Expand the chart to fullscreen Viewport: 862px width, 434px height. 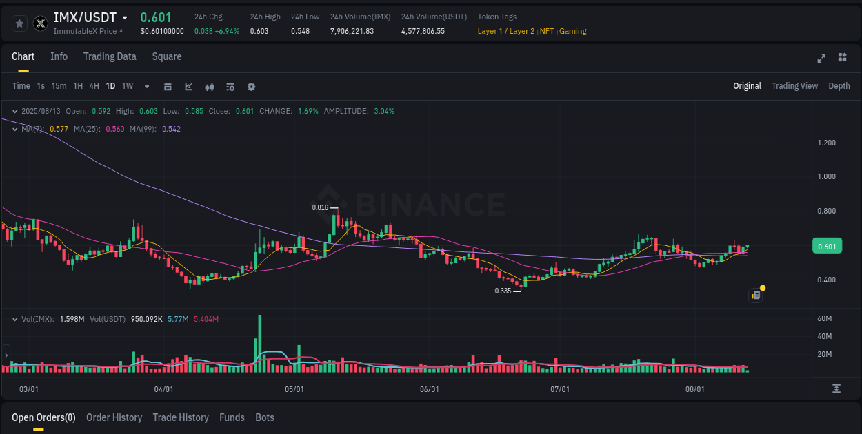point(821,59)
